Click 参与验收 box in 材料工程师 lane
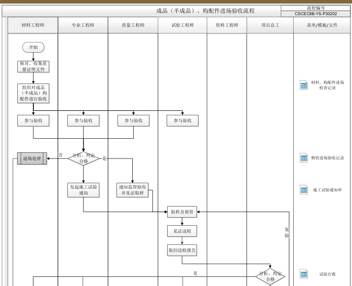The width and height of the screenshot is (352, 286). pos(33,120)
